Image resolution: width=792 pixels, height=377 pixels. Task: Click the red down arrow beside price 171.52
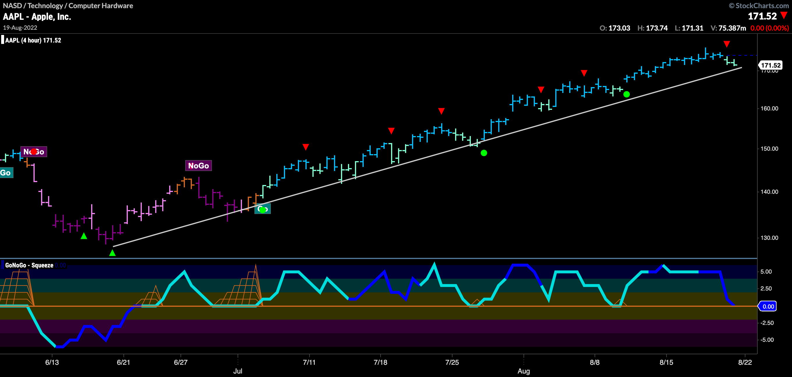(784, 15)
